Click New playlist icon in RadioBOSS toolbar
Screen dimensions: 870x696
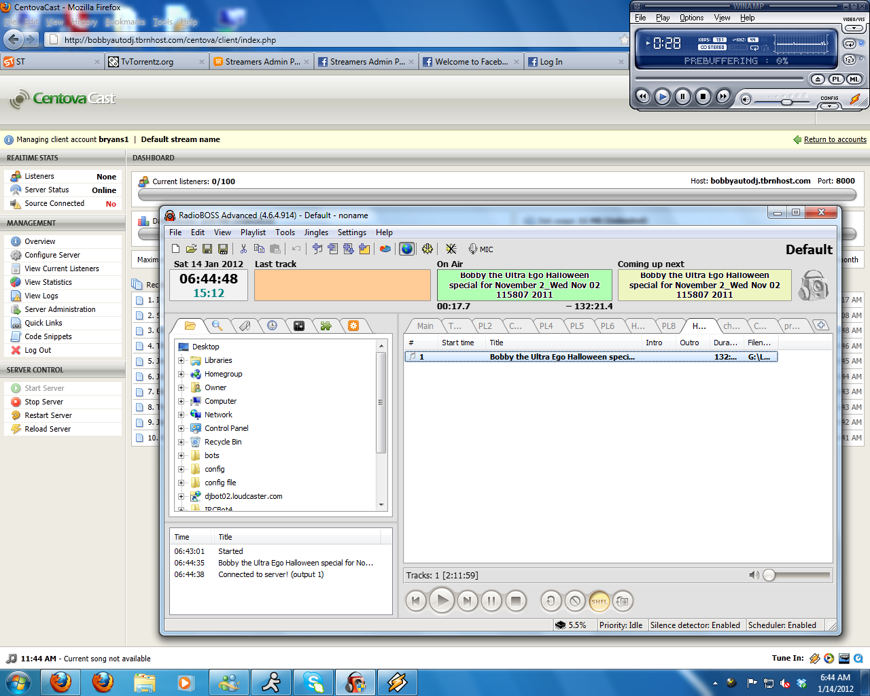(176, 249)
